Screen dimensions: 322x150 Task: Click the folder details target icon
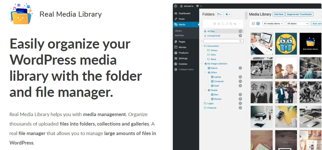point(214,24)
